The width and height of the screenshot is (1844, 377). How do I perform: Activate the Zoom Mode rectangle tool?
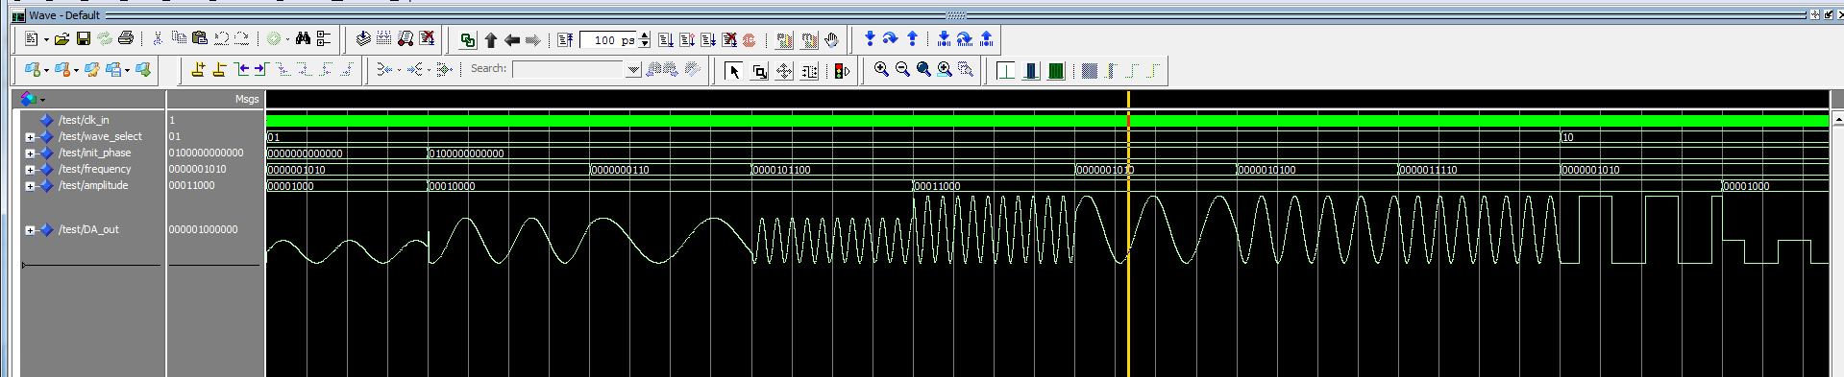759,71
